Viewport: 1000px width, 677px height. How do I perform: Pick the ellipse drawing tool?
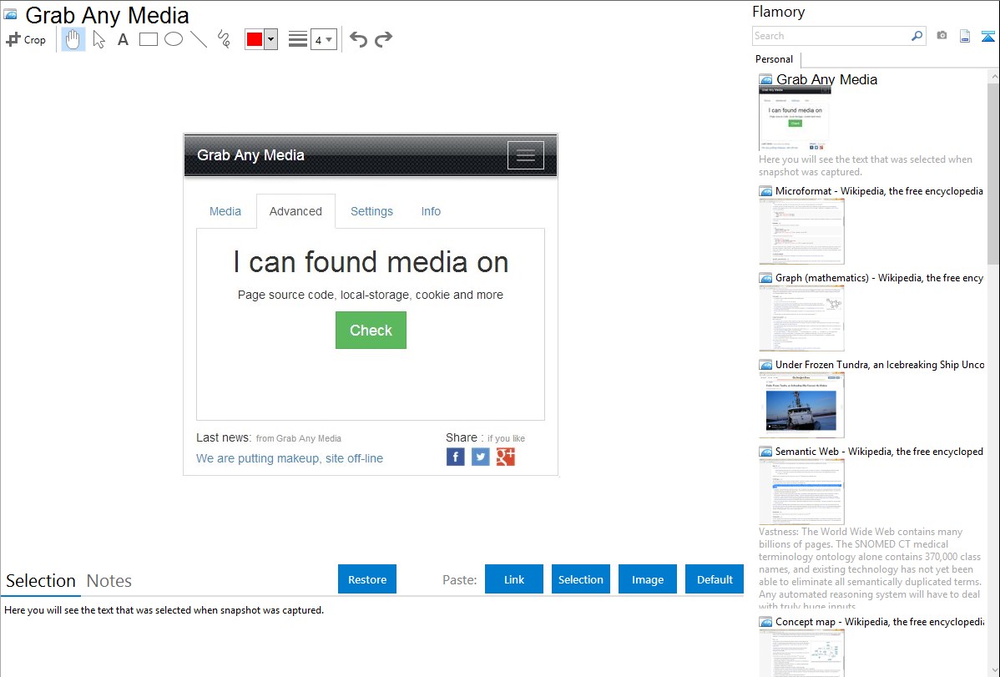(174, 39)
